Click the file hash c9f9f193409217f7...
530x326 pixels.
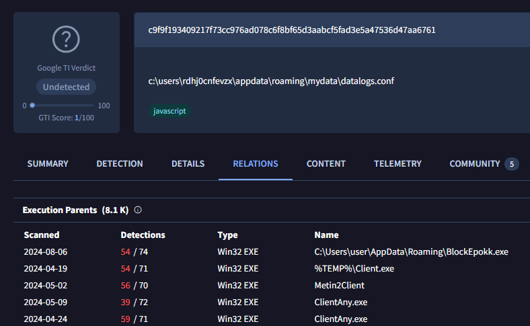[x=292, y=30]
